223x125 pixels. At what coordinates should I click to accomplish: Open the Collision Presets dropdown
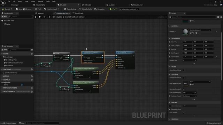pos(190,96)
